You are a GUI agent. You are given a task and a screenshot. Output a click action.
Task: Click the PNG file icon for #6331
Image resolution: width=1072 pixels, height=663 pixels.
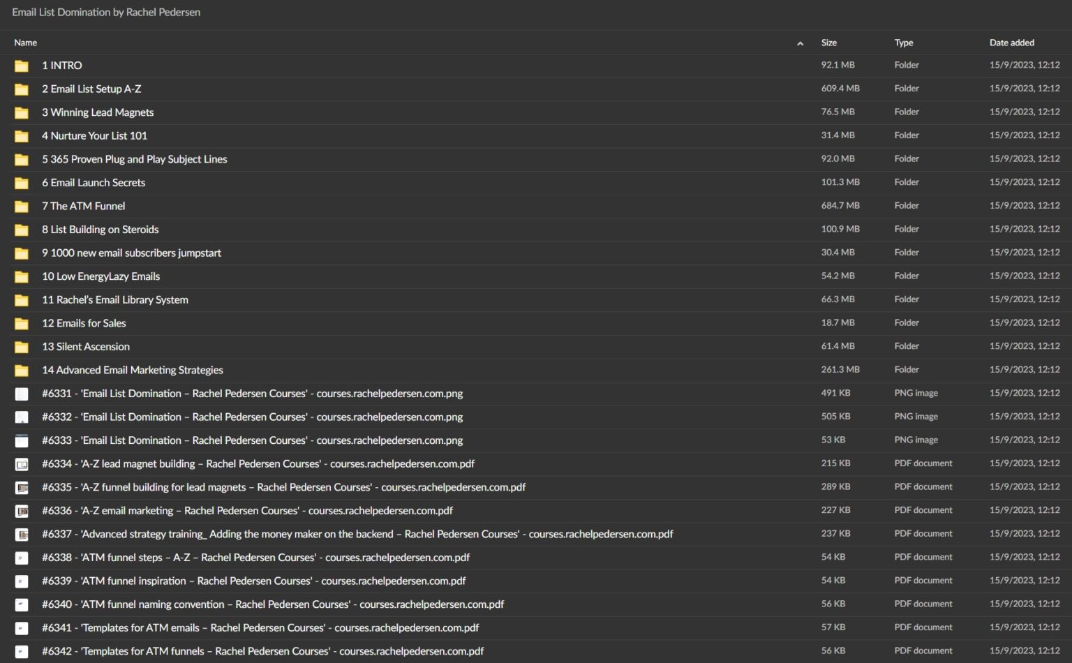[22, 394]
